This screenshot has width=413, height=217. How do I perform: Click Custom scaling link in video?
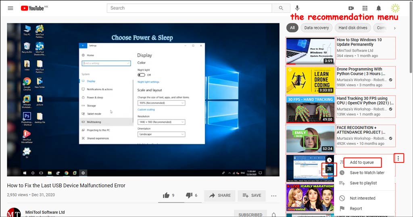pyautogui.click(x=146, y=110)
